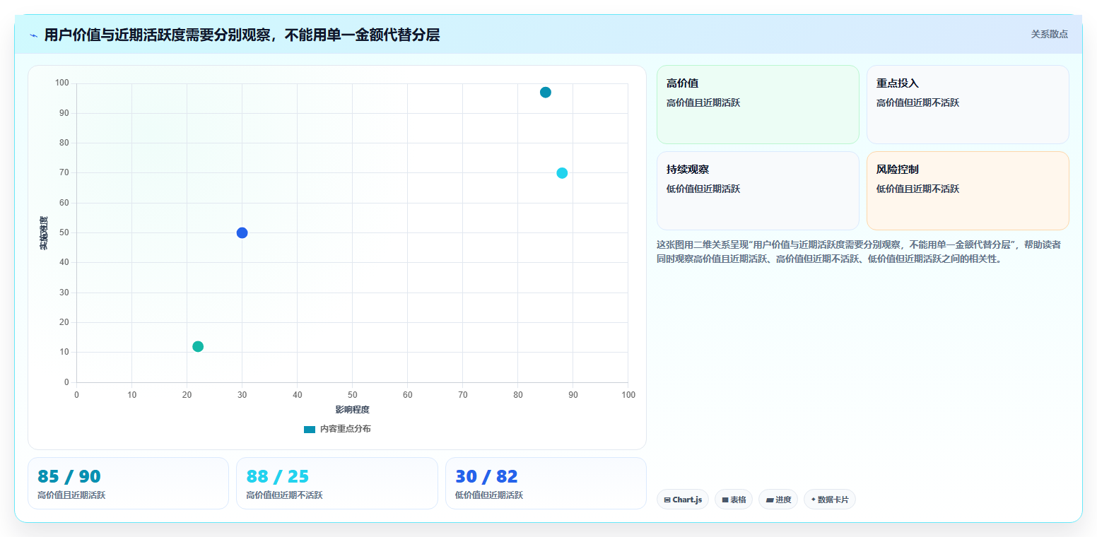1097x537 pixels.
Task: Open the 高价值 quadrant card
Action: coord(758,105)
